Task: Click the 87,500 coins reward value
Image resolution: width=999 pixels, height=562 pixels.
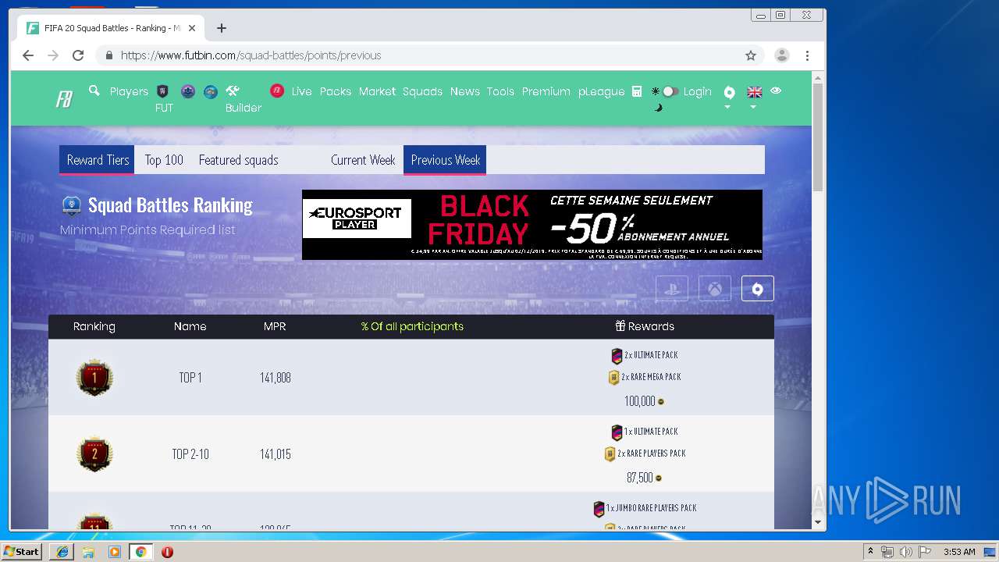Action: [x=640, y=478]
